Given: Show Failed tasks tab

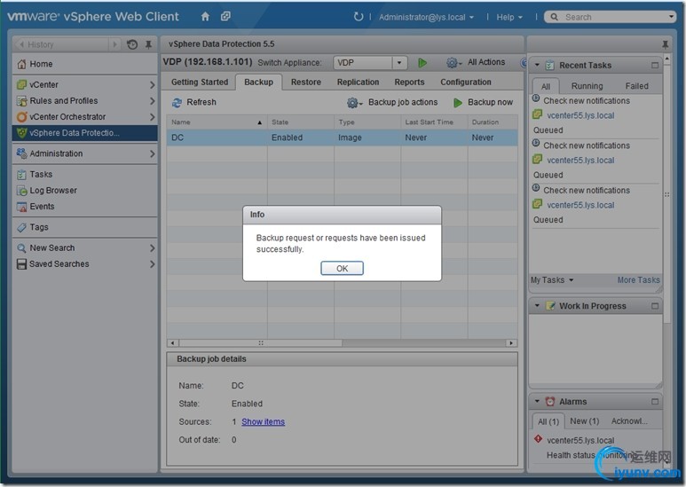Looking at the screenshot, I should click(x=636, y=86).
